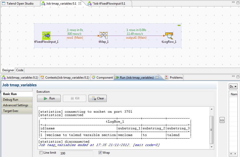Viewport: 240px width, 157px height.
Task: Select Debug Run mode
Action: pos(17,100)
